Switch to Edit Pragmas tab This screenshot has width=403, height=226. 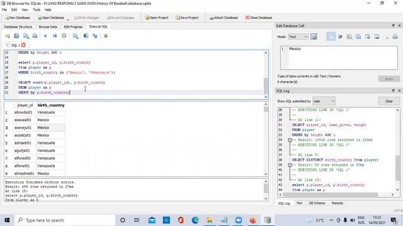coord(73,26)
